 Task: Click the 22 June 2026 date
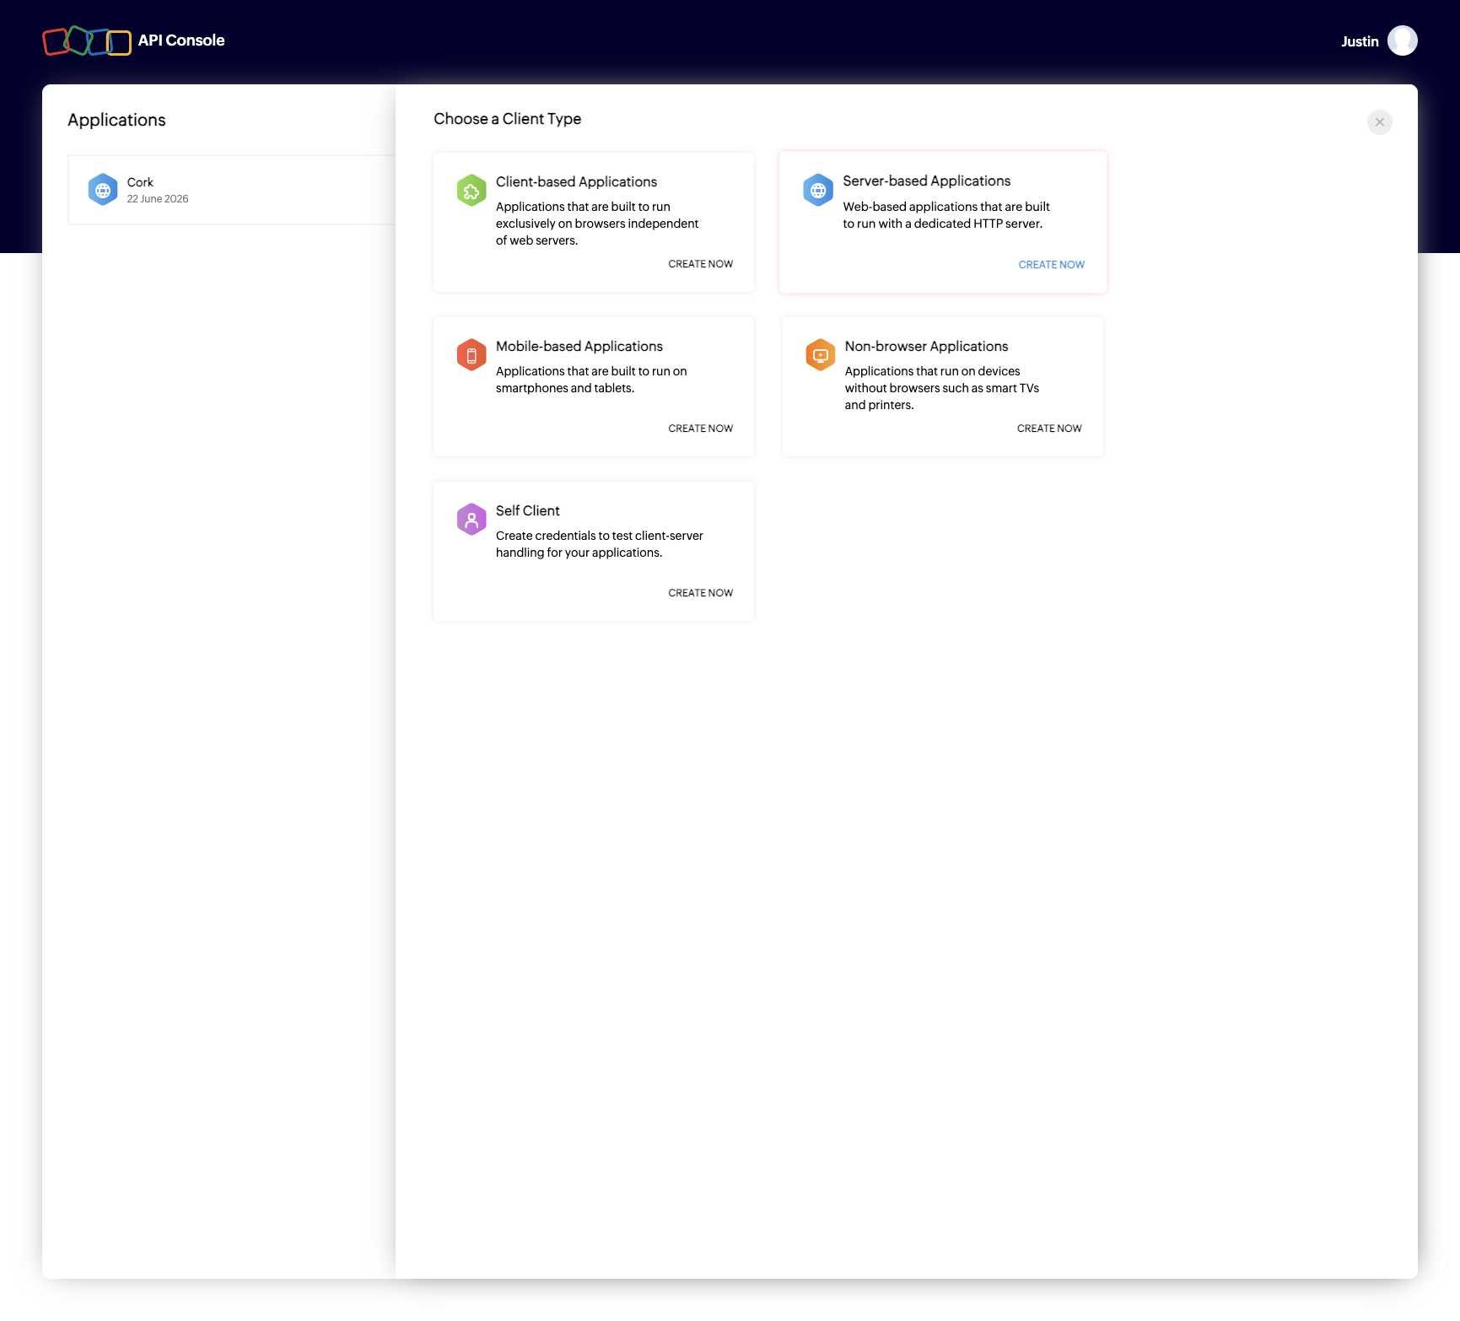click(158, 199)
